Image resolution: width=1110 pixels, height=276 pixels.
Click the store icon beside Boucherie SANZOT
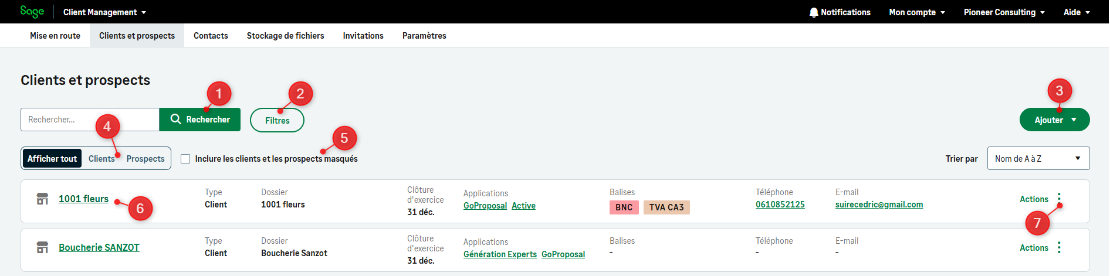coord(42,248)
